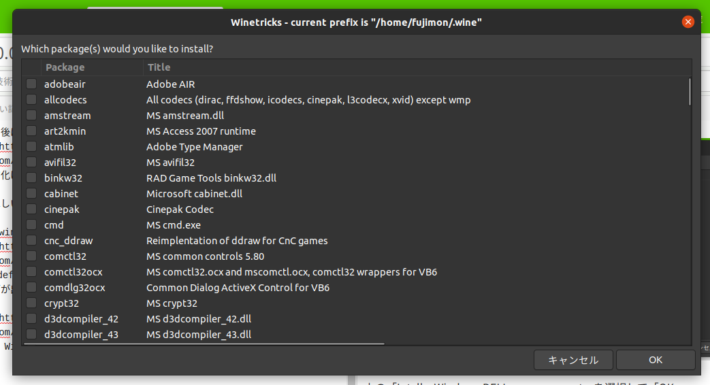
Task: Check the adobeair package checkbox
Action: [31, 84]
